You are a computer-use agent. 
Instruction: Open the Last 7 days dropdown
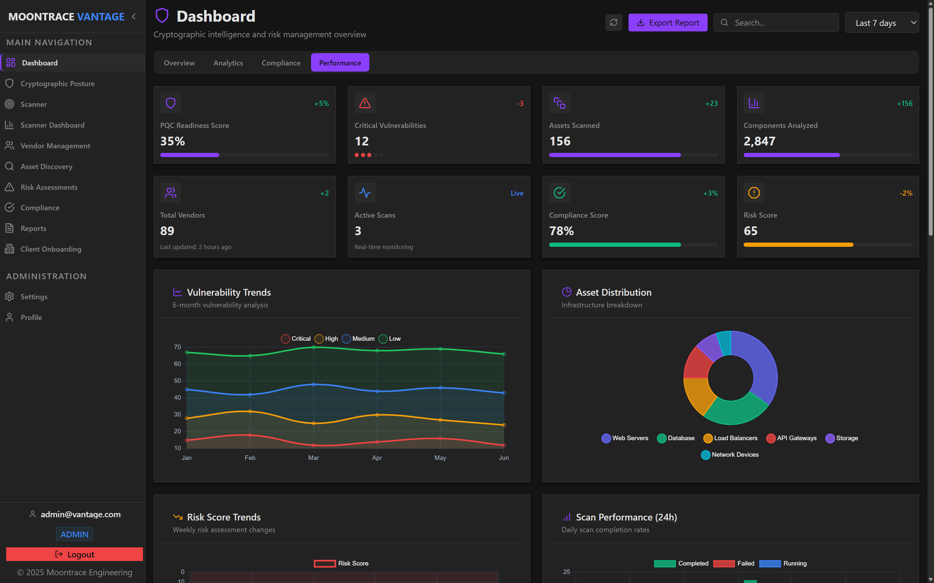[x=881, y=23]
